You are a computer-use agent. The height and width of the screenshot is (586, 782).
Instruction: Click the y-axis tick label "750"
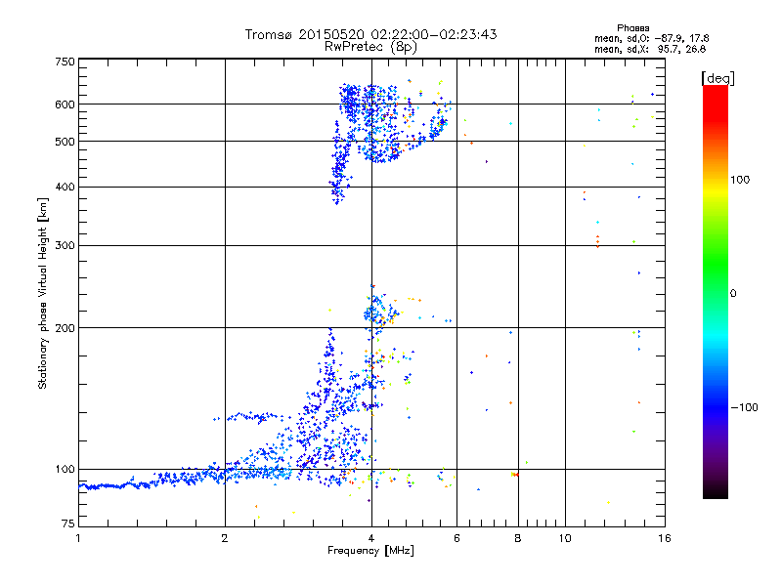click(65, 62)
